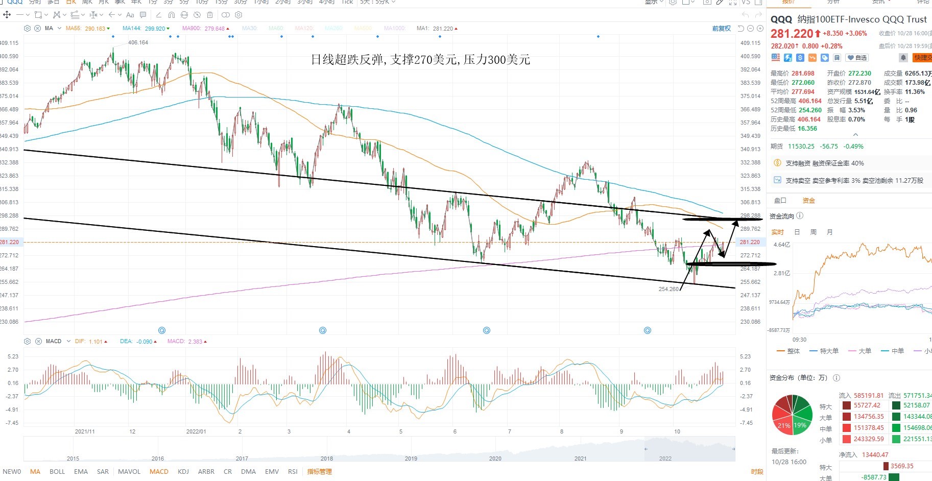Add a comment bubble annotation
Screen dimensions: 932x481
(x=143, y=15)
